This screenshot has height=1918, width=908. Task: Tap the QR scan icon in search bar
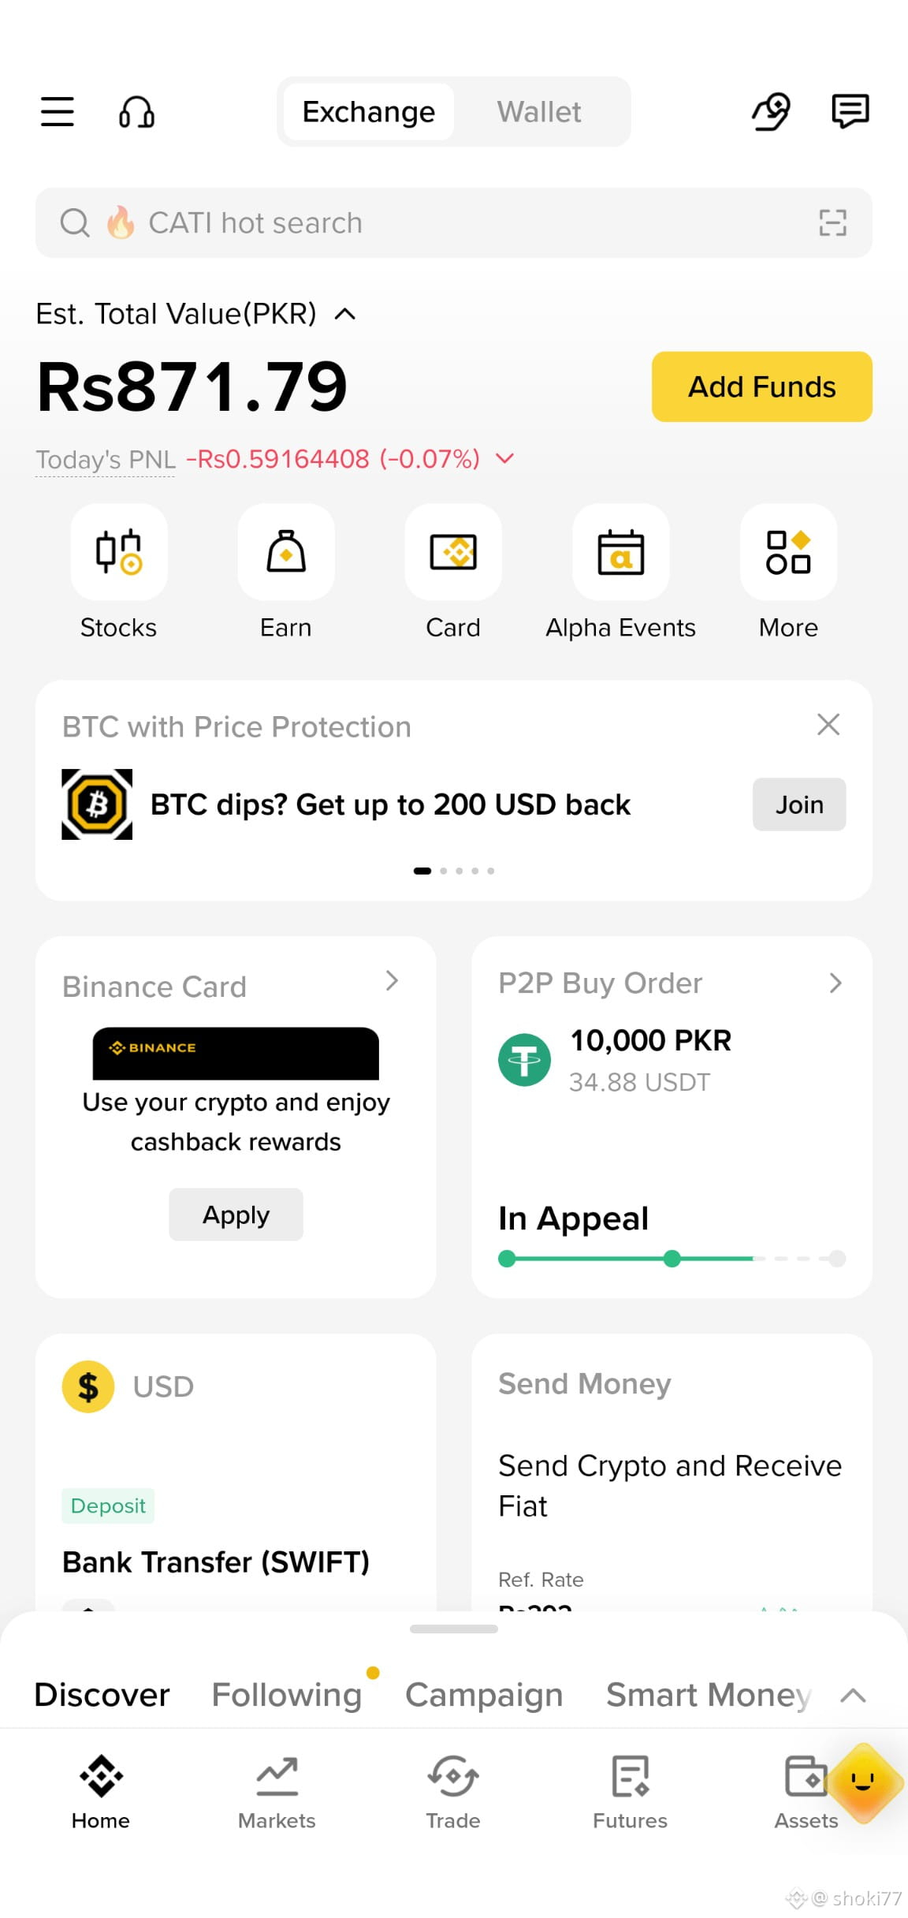832,222
